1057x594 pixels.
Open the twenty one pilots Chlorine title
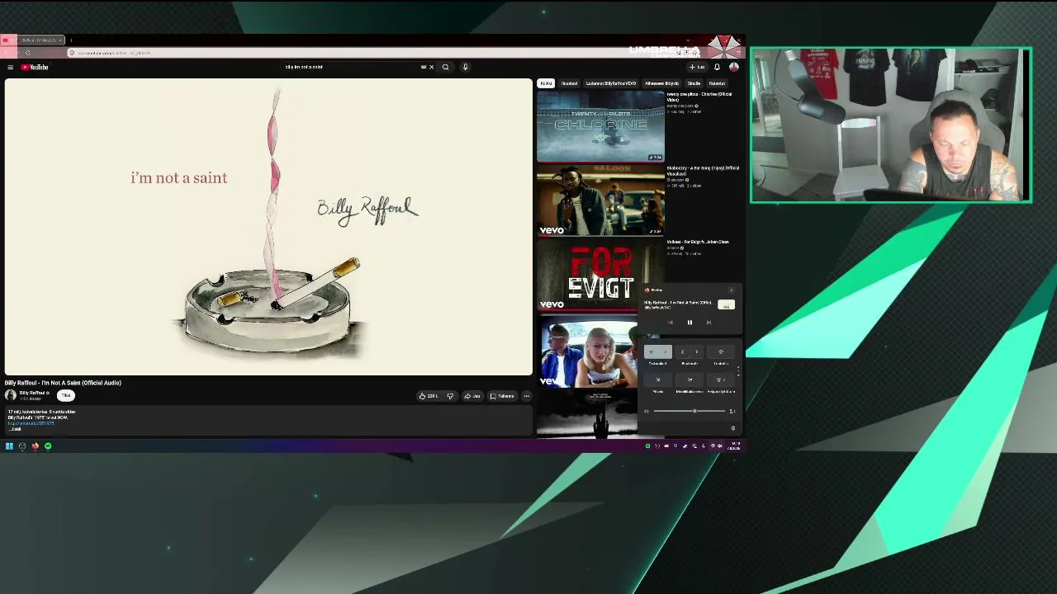point(699,97)
